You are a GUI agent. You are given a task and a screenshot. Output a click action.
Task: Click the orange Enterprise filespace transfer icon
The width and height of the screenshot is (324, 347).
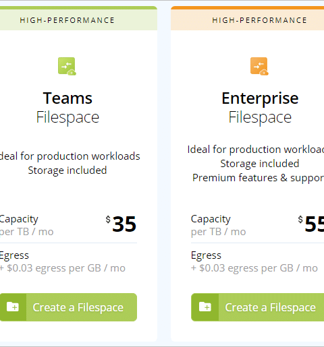259,66
